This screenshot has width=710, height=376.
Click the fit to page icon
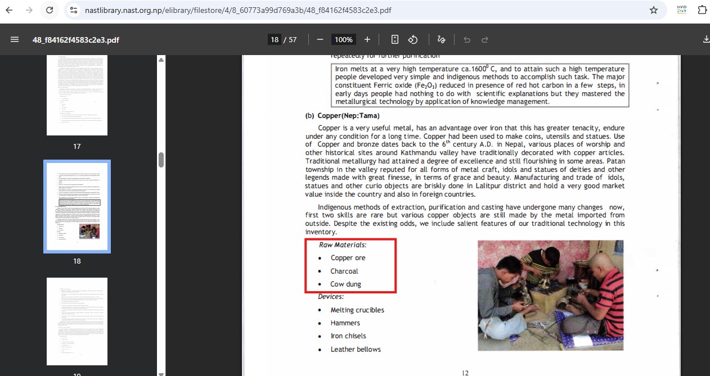(395, 39)
